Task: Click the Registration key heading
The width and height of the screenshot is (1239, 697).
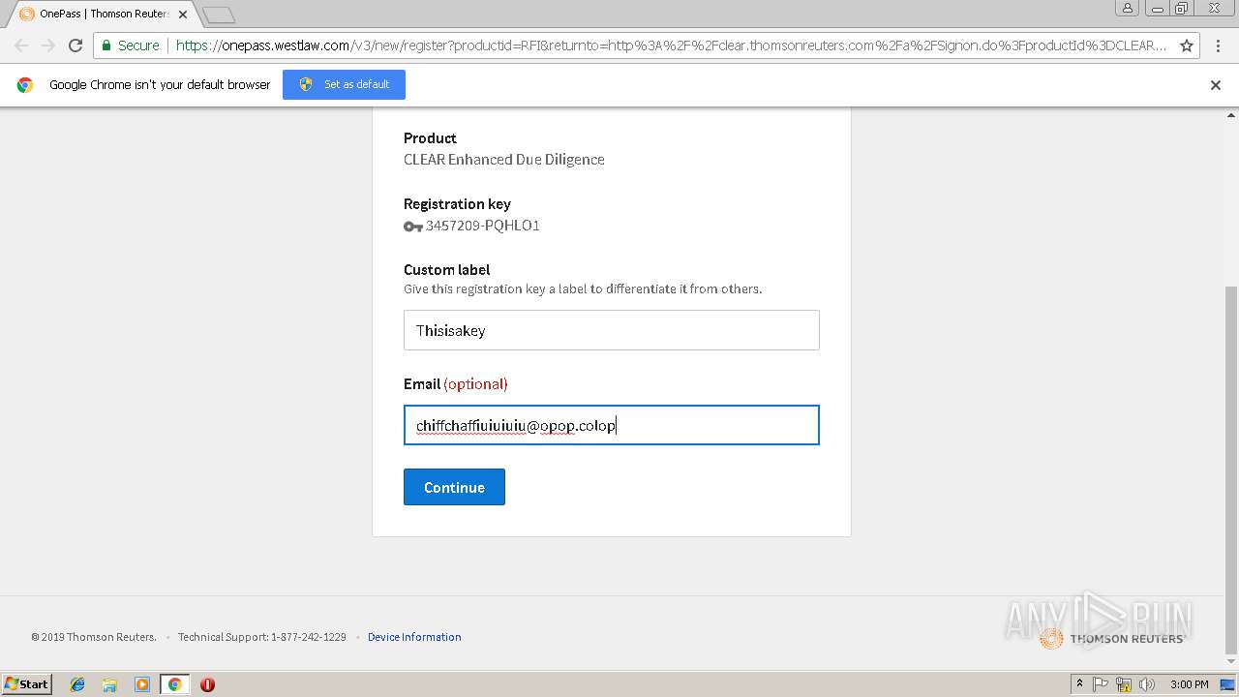Action: pyautogui.click(x=457, y=204)
